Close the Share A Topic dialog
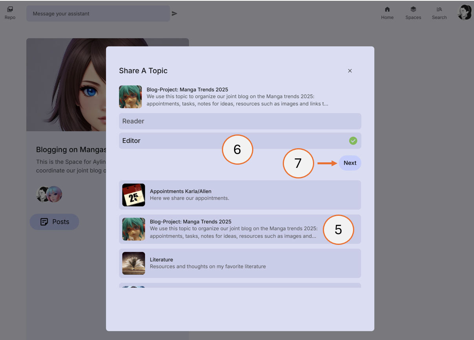 point(350,71)
